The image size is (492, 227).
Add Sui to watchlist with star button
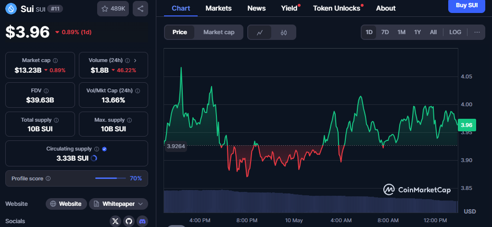point(113,9)
